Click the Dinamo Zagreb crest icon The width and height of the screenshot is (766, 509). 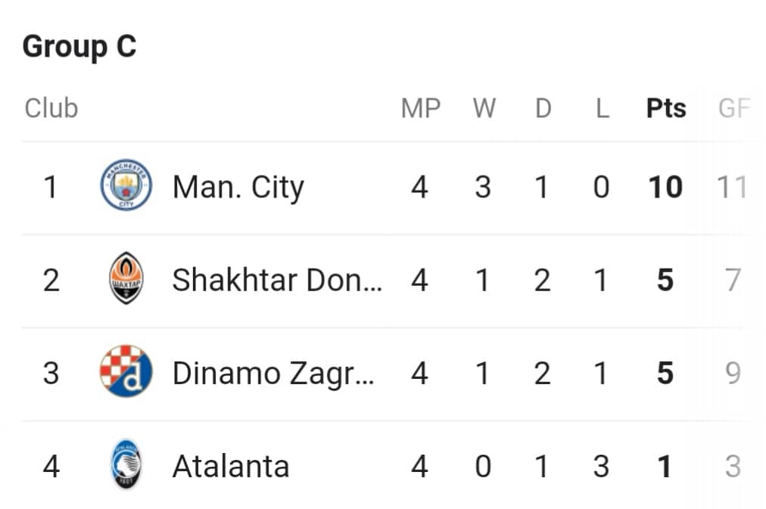(126, 371)
